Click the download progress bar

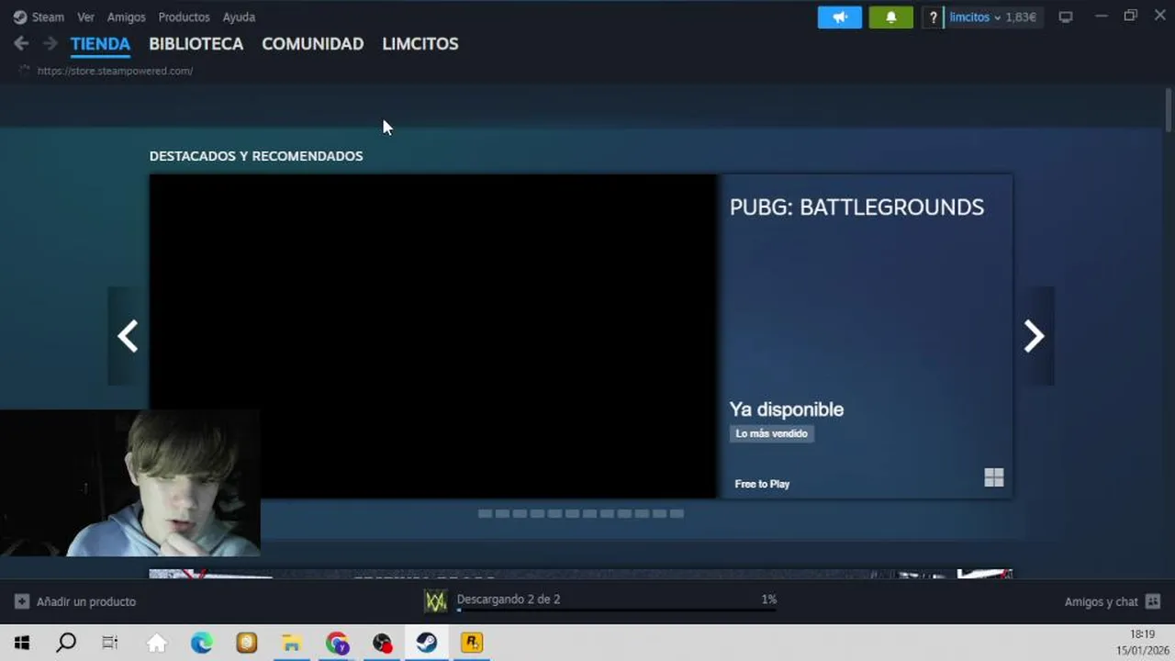(x=616, y=611)
